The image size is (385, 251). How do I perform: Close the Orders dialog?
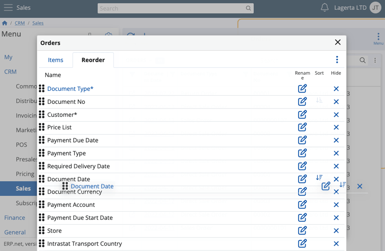337,42
